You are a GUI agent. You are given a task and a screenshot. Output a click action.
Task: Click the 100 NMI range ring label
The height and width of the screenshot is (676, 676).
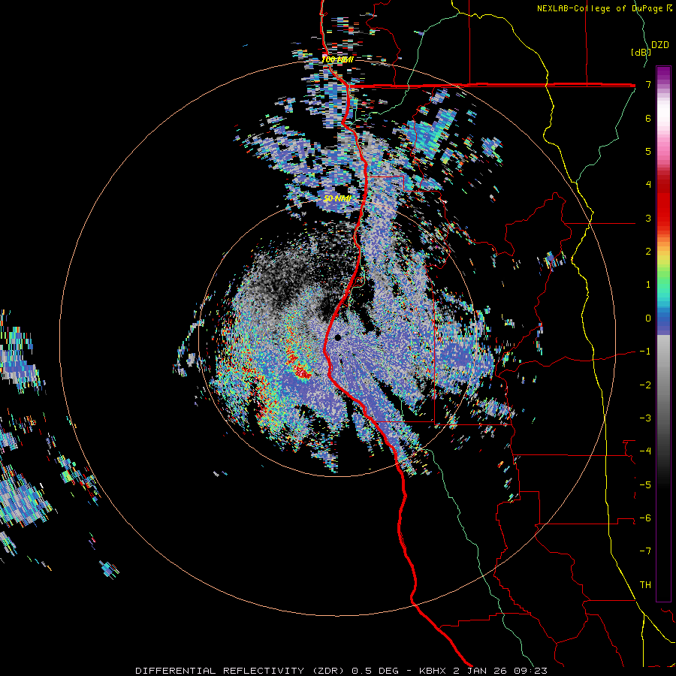(337, 59)
